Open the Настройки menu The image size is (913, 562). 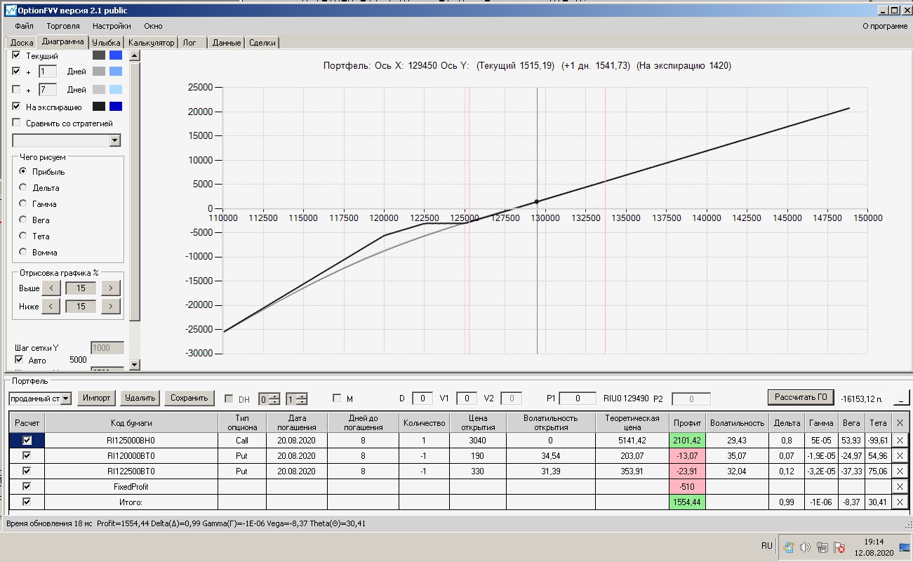pyautogui.click(x=112, y=26)
